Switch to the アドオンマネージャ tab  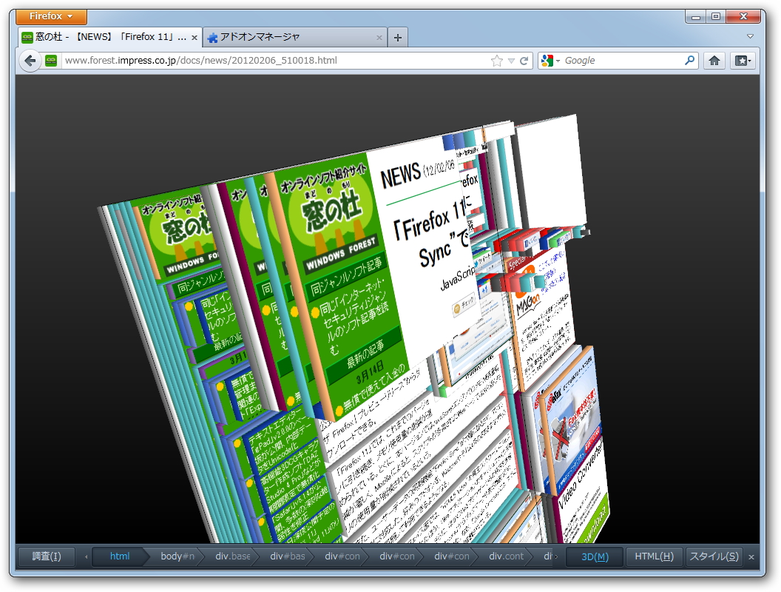click(x=295, y=37)
